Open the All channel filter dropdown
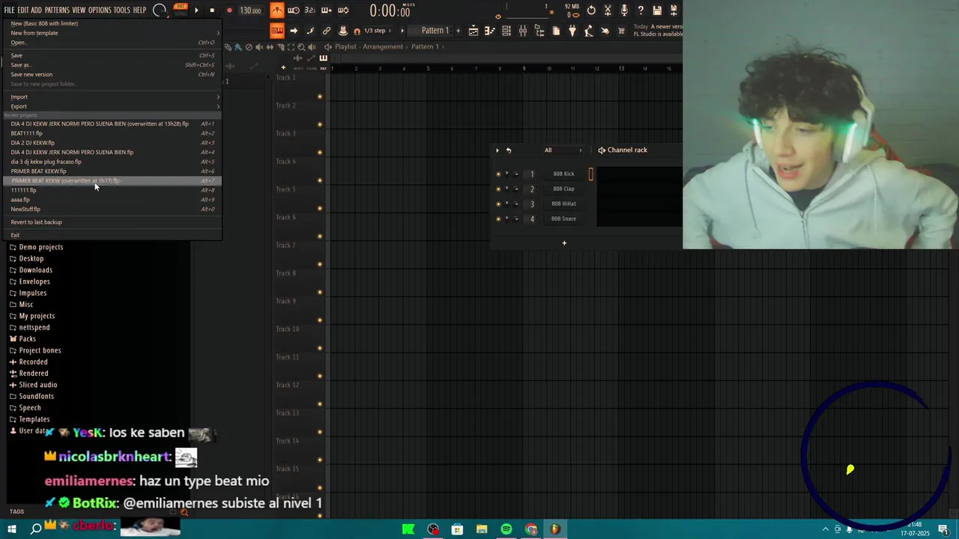 [x=562, y=150]
